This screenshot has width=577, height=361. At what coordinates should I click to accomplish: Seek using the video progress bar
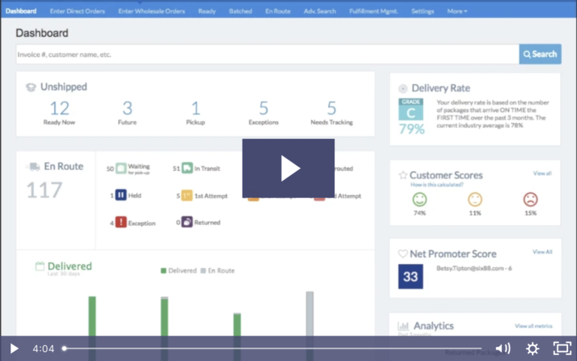click(270, 348)
